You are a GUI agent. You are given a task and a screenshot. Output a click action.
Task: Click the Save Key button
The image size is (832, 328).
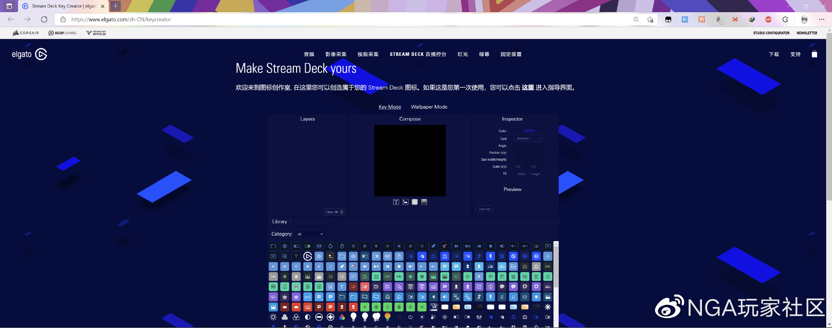coord(485,209)
